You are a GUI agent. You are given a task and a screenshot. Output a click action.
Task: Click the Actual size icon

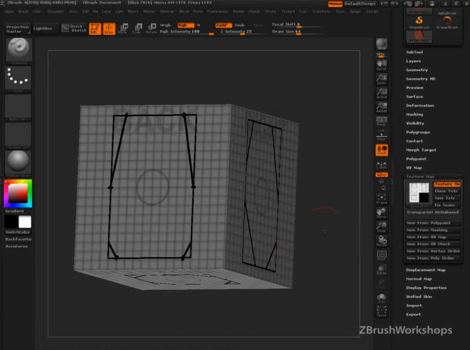[x=382, y=93]
